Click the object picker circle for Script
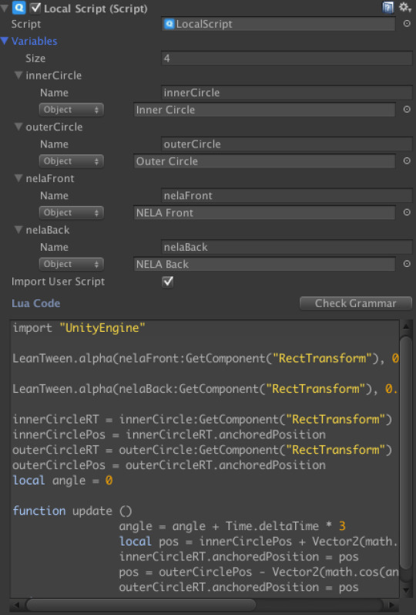The width and height of the screenshot is (416, 615). point(407,24)
